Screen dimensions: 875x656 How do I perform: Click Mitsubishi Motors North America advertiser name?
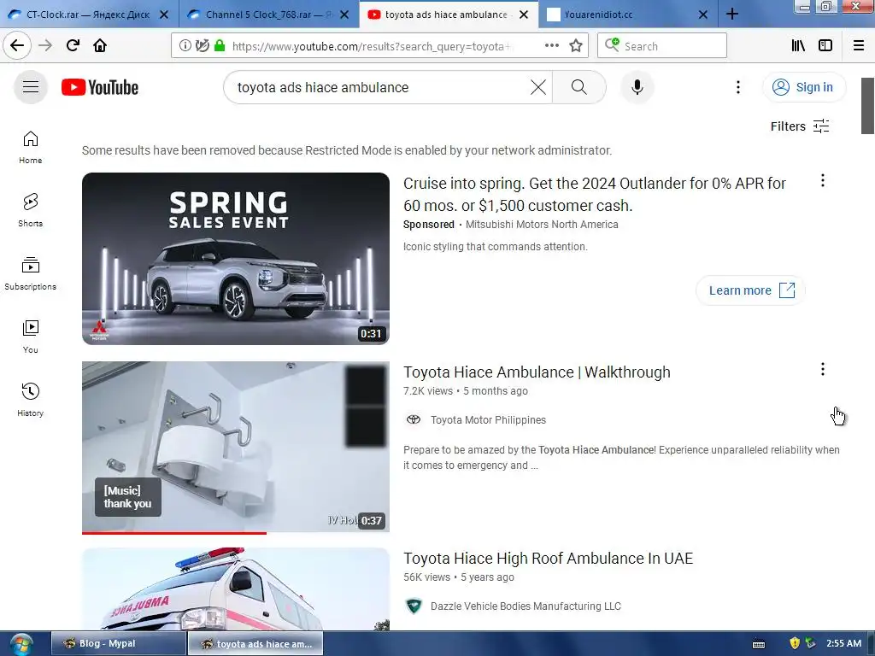click(x=542, y=225)
